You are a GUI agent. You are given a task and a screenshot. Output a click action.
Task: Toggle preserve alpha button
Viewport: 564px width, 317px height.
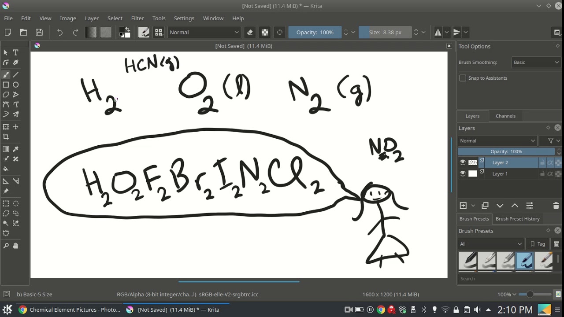[x=265, y=32]
